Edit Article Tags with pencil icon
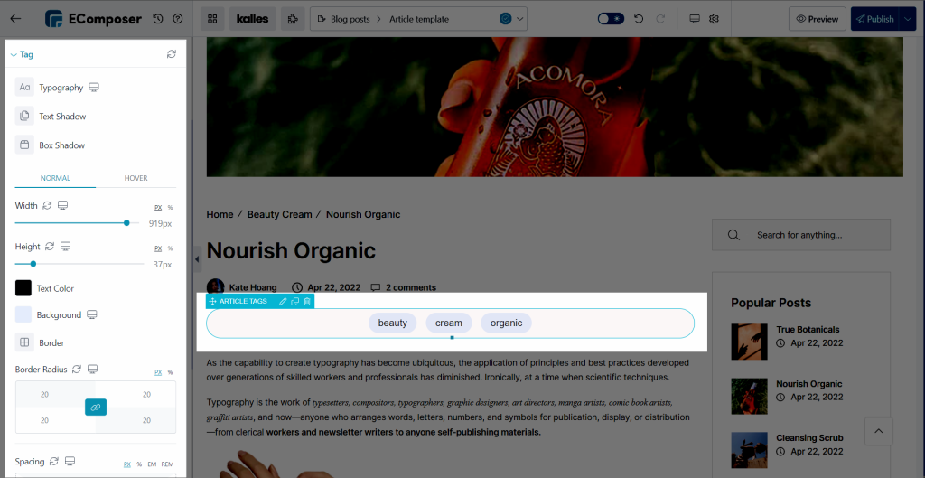The height and width of the screenshot is (478, 925). (x=283, y=301)
